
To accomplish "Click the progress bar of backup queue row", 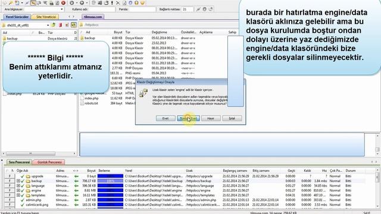I will pos(110,181).
